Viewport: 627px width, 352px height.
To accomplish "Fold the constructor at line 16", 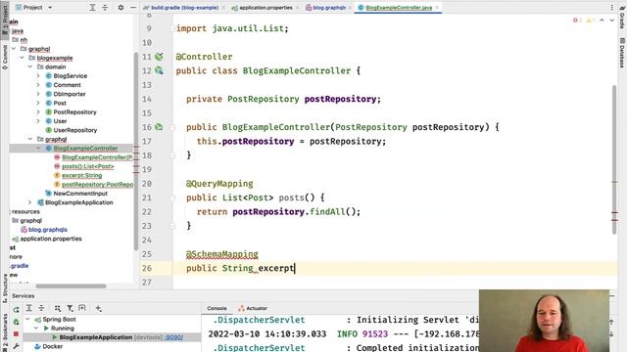I will pyautogui.click(x=172, y=127).
